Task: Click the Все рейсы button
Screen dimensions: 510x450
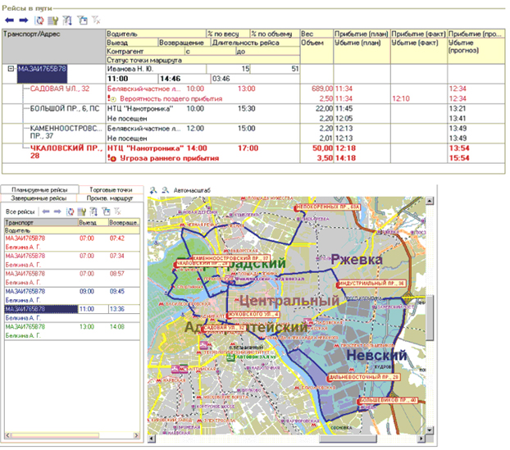Action: pyautogui.click(x=20, y=211)
